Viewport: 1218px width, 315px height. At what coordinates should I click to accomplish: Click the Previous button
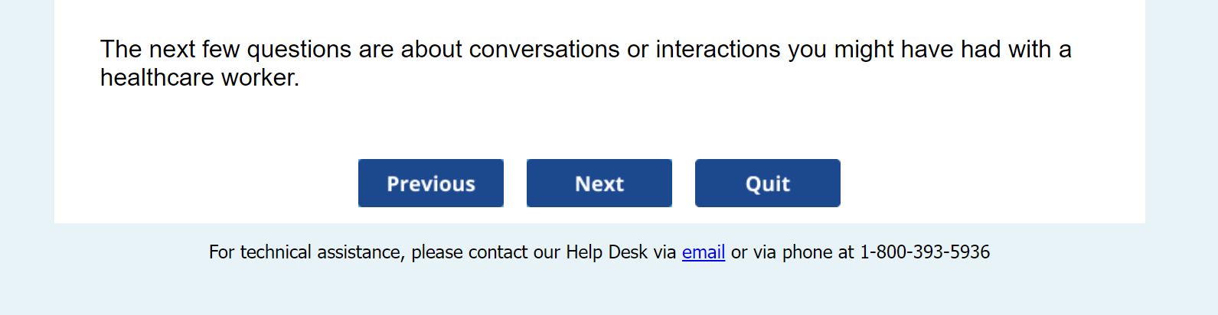(430, 183)
